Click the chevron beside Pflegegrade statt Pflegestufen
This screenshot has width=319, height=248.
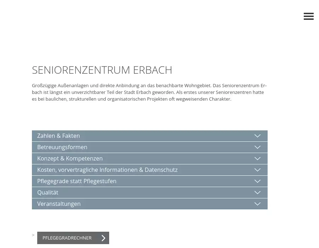(257, 181)
